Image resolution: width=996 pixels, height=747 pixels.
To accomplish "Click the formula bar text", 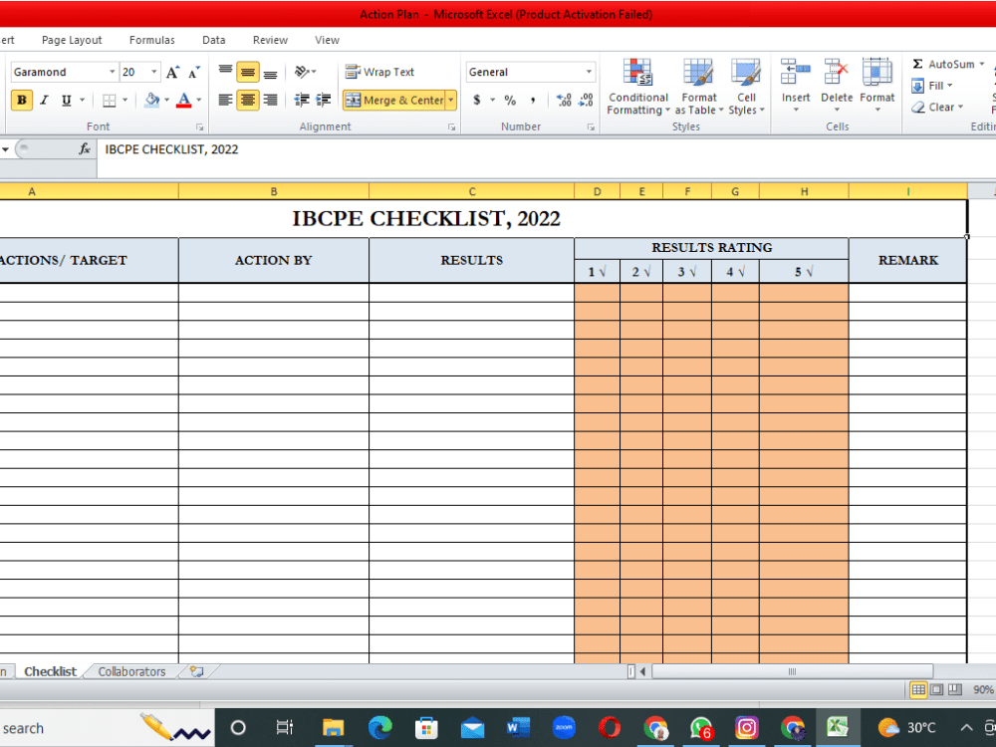I will coord(171,149).
